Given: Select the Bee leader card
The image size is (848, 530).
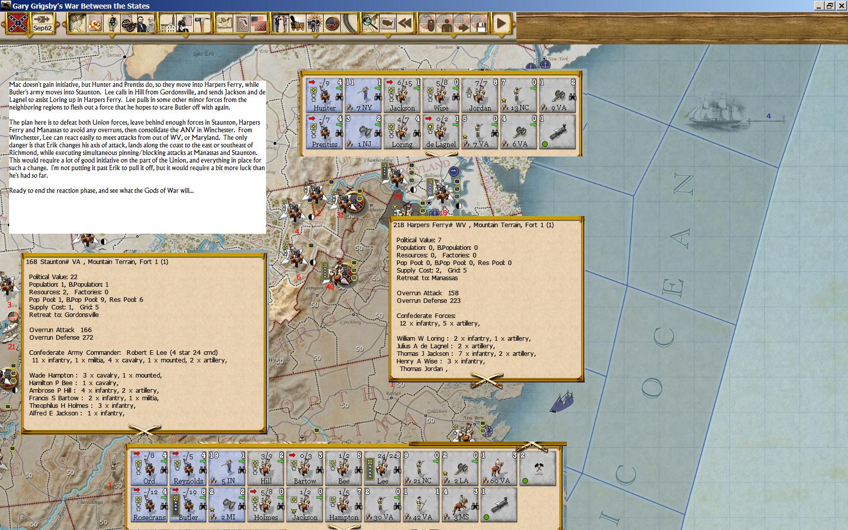Looking at the screenshot, I should 344,468.
